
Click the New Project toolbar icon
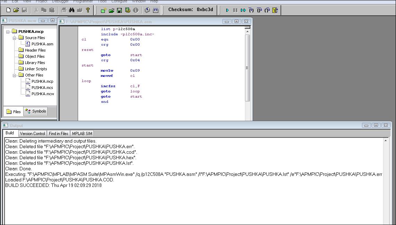(x=103, y=10)
